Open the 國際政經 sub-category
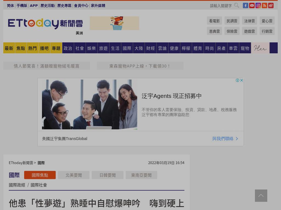Screen dimensions: 281x210 point(17,185)
